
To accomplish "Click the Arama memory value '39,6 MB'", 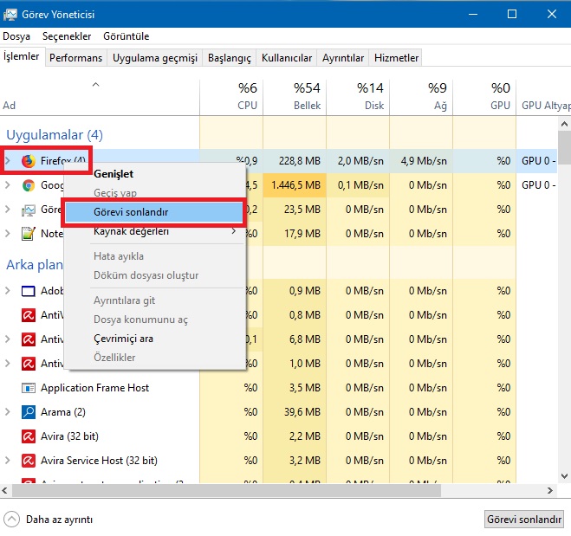I will 302,412.
